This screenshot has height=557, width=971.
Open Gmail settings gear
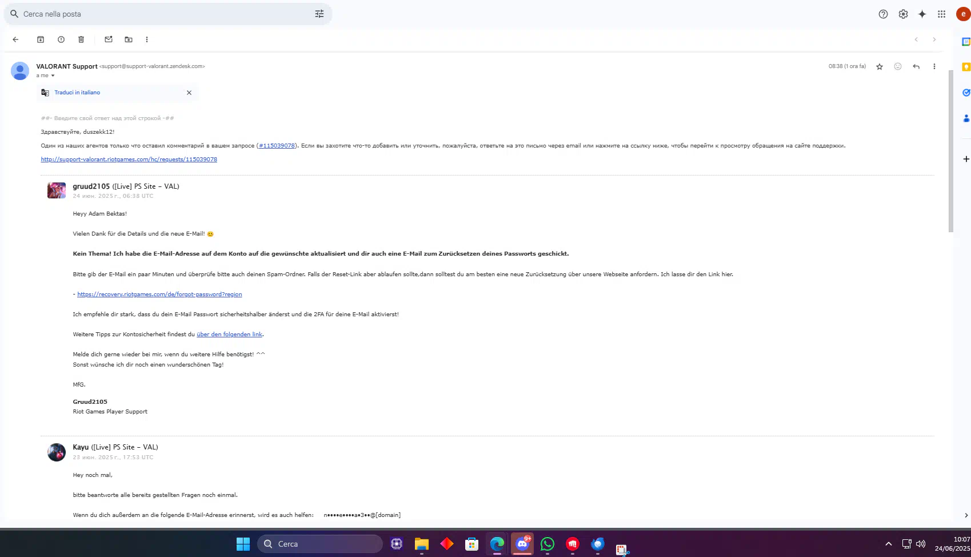click(903, 14)
